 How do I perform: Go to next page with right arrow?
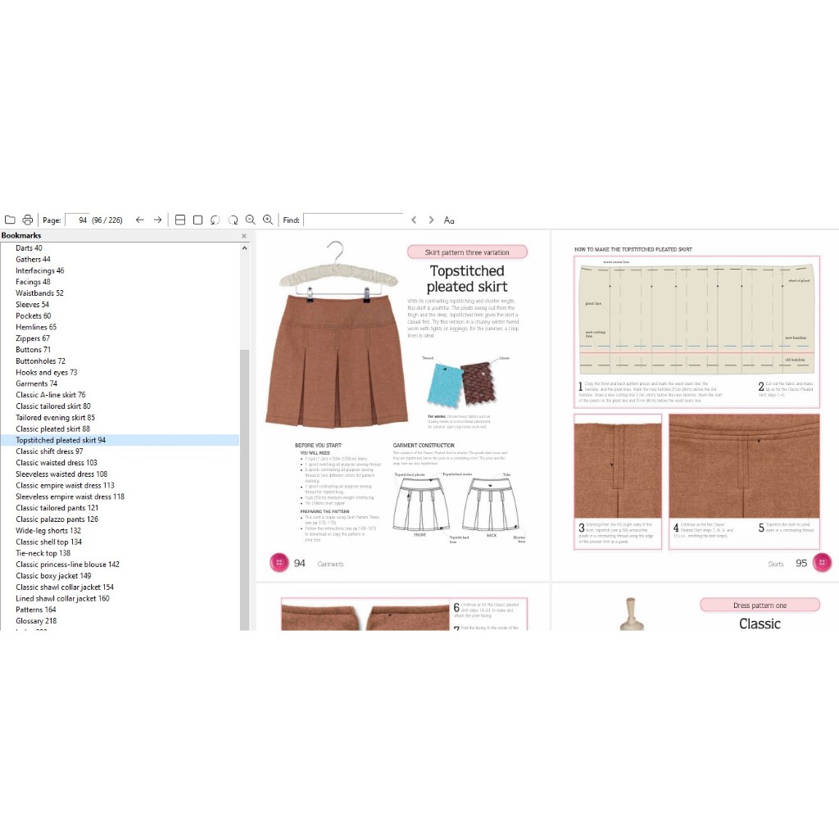pos(158,220)
